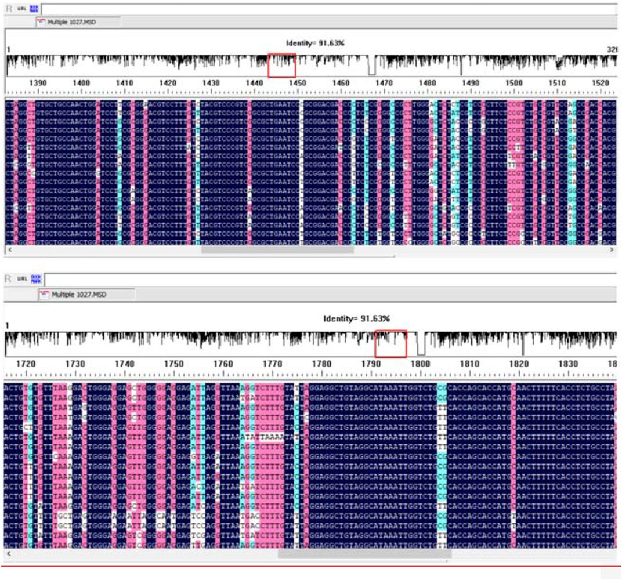The height and width of the screenshot is (580, 622).
Task: Click the left scroll arrow of the upper alignment
Action: pos(10,250)
